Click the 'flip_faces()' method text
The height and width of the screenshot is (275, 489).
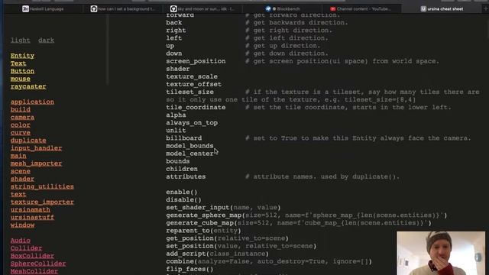point(189,269)
